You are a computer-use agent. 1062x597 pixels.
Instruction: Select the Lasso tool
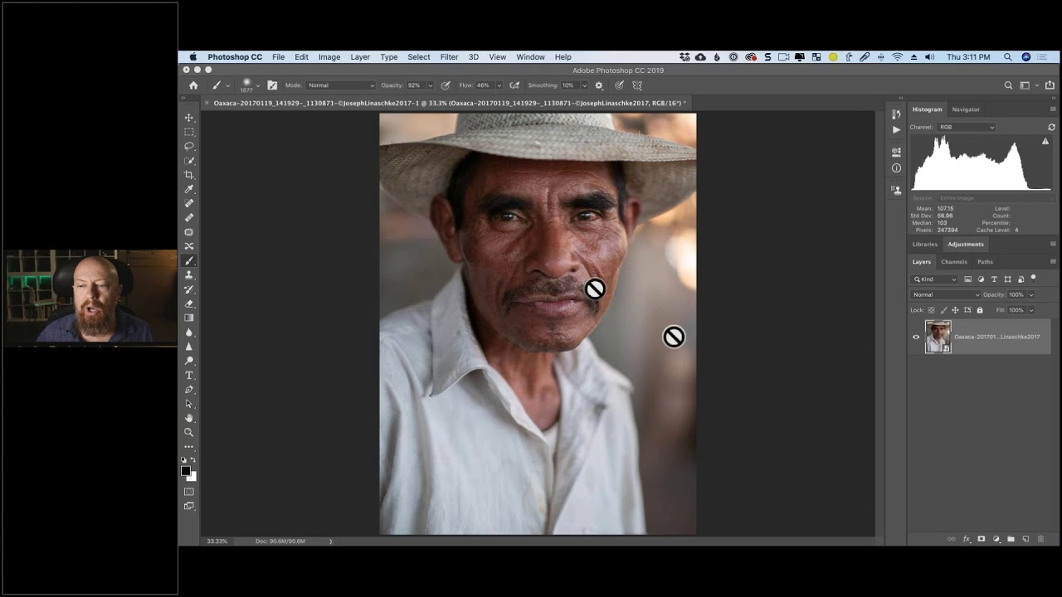(189, 146)
